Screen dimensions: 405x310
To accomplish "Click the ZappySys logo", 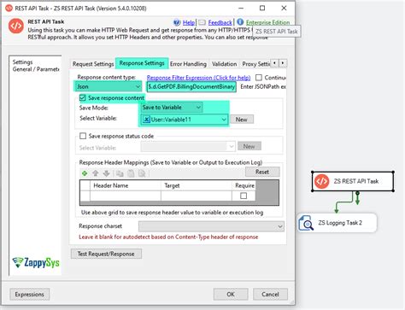I will point(36,262).
